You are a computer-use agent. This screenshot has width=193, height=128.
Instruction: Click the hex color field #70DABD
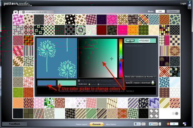(144, 41)
